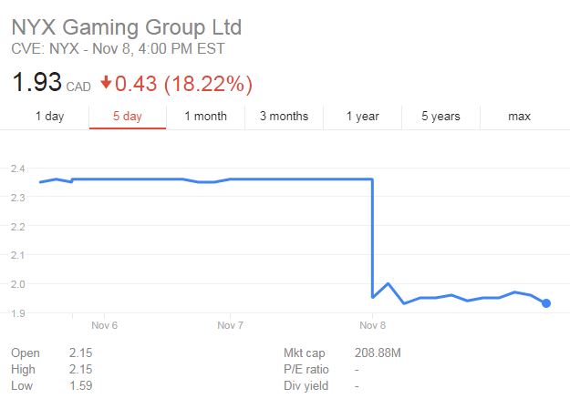
Task: Click the Nov 7 date label
Action: coord(230,325)
